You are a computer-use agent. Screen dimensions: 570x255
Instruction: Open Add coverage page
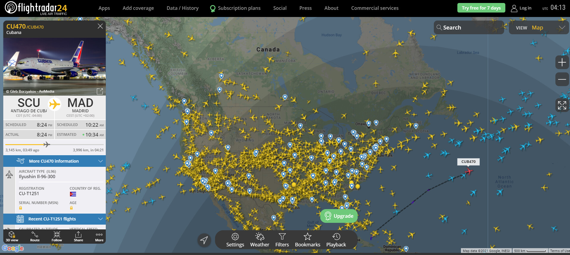tap(138, 8)
